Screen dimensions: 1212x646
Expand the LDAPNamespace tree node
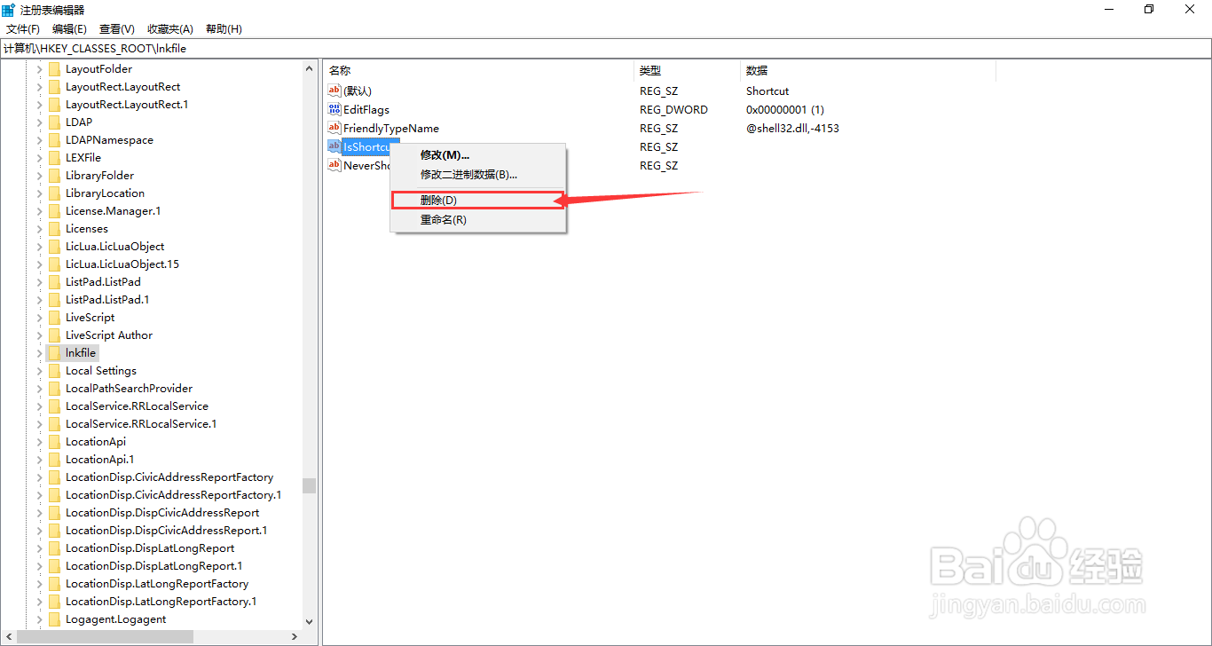tap(38, 139)
